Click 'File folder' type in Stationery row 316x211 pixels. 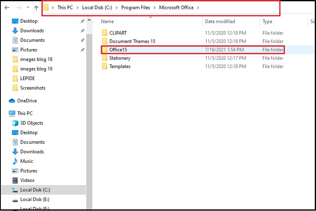273,58
